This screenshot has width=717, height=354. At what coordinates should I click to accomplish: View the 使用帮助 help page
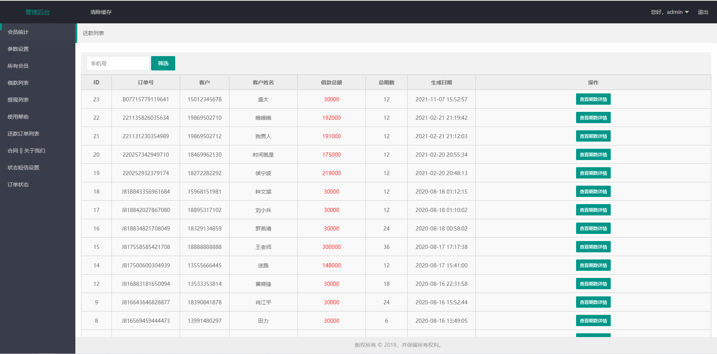pos(18,116)
